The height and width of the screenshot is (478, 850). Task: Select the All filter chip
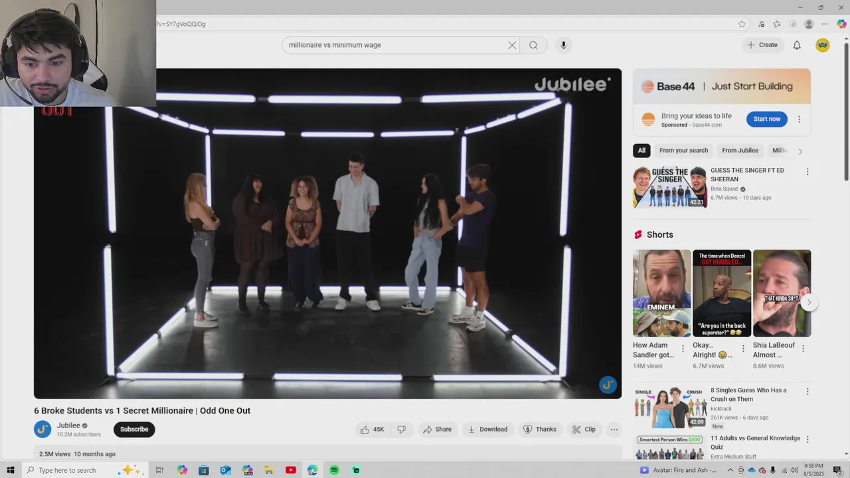click(641, 151)
